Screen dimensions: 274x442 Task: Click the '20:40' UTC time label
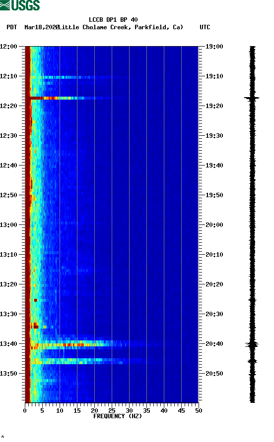[214, 343]
